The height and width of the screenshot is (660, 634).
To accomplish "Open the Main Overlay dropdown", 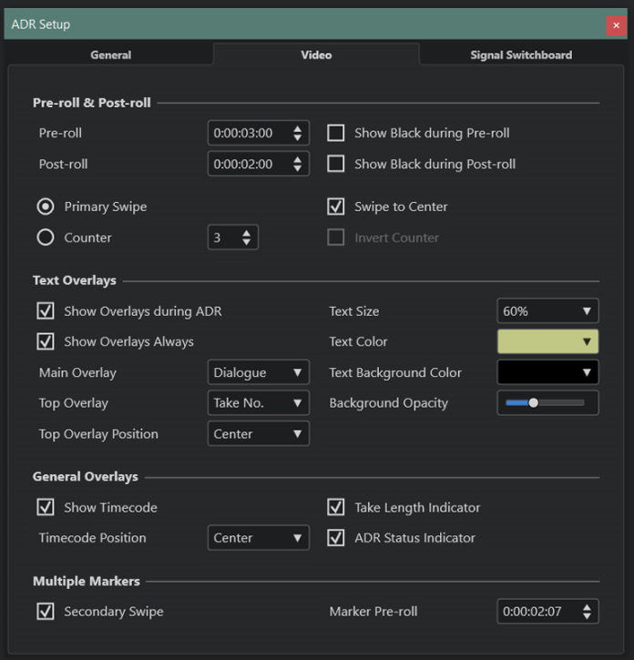I will point(259,372).
